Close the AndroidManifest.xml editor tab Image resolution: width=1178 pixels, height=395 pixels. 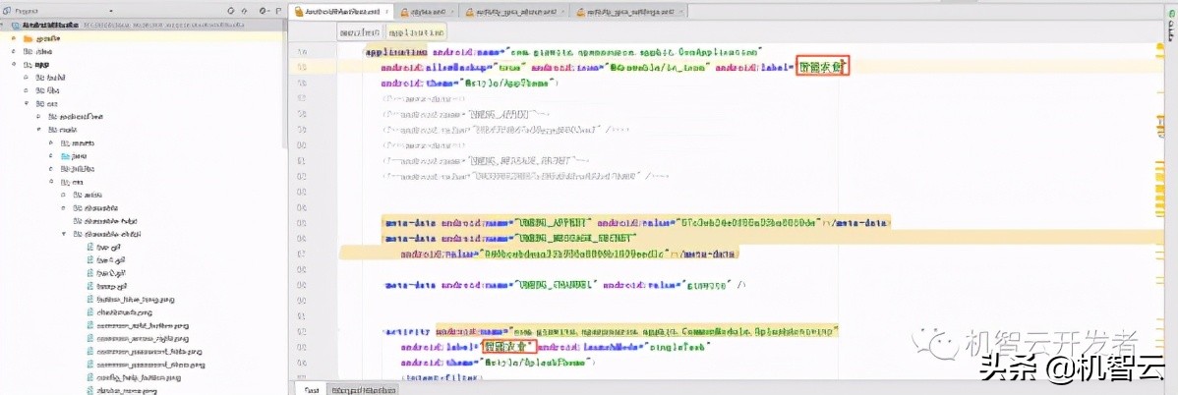point(386,12)
